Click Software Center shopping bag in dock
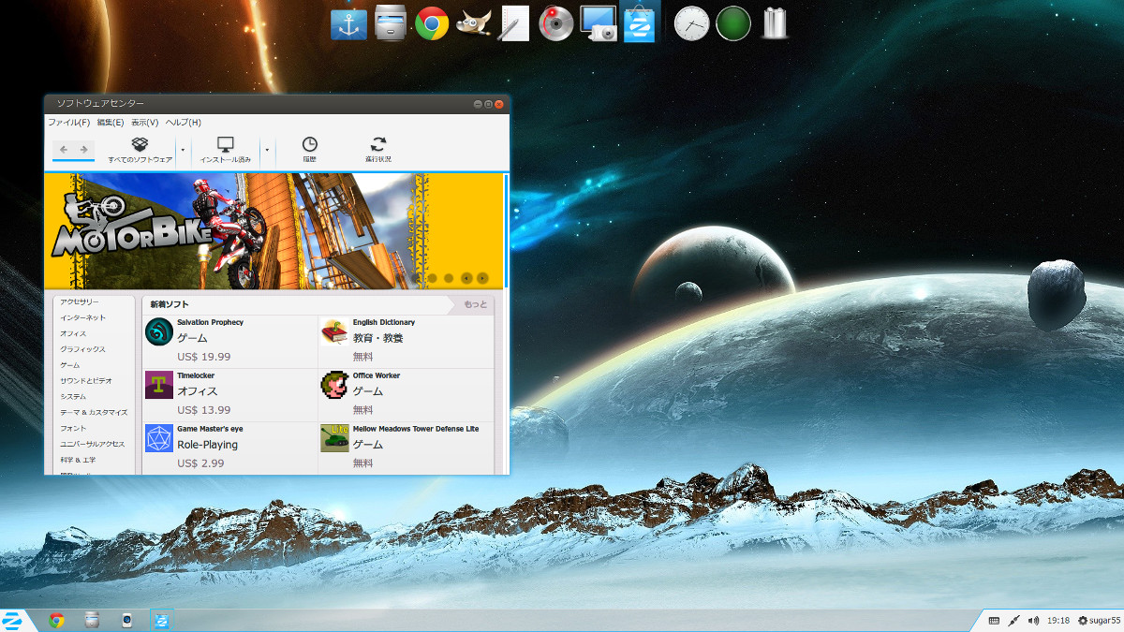1124x632 pixels. 640,22
